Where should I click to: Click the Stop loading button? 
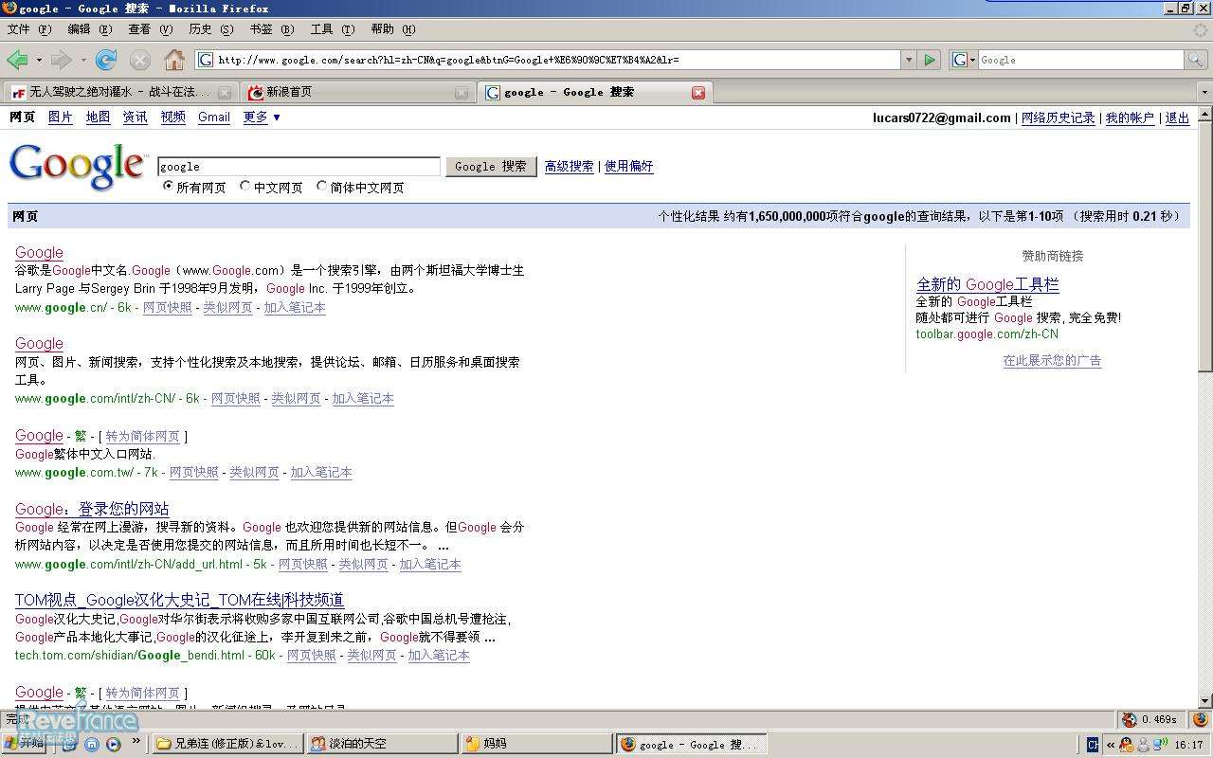(x=140, y=60)
